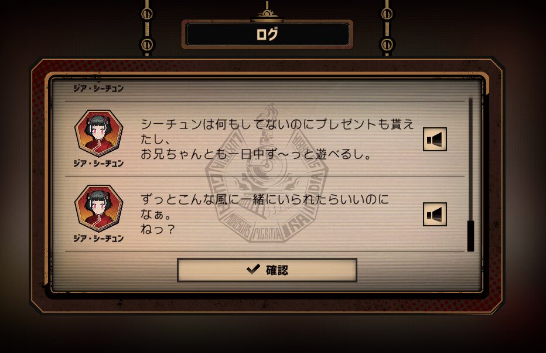
Task: Play voice for the ずっとこんな風に line
Action: [x=435, y=214]
